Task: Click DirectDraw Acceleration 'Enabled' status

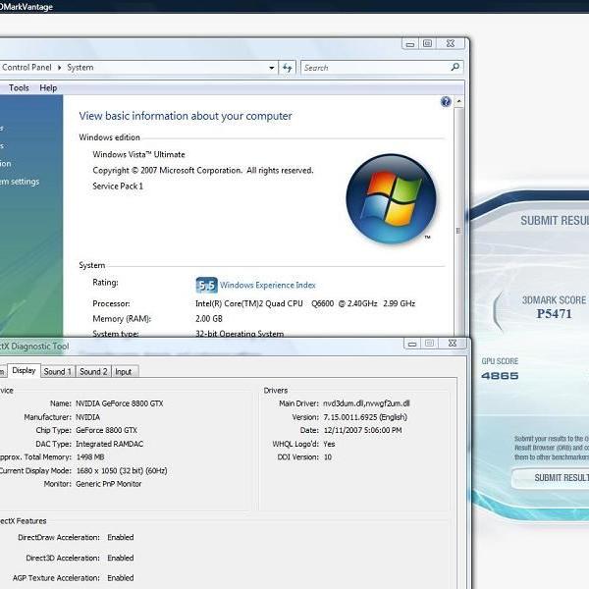Action: (x=120, y=537)
